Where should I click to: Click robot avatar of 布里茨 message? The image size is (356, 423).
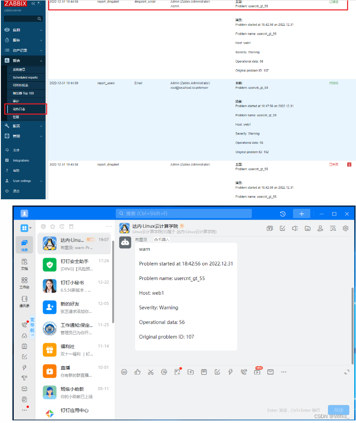125,242
